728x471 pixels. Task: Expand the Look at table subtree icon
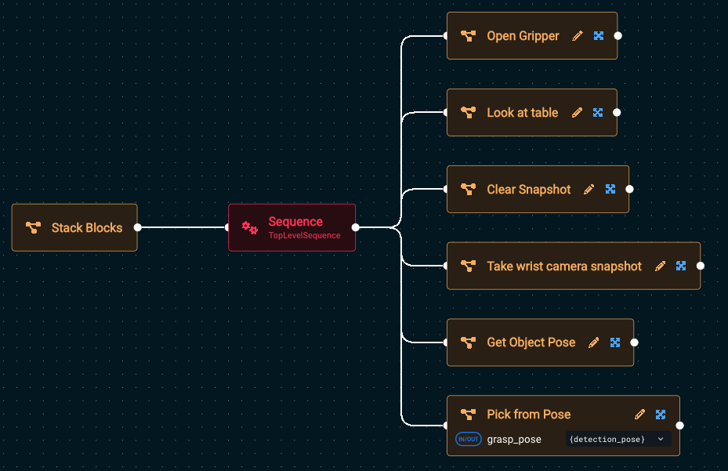(x=598, y=112)
